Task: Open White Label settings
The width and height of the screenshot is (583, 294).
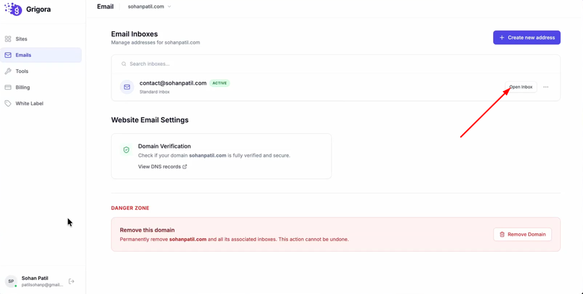Action: click(29, 103)
